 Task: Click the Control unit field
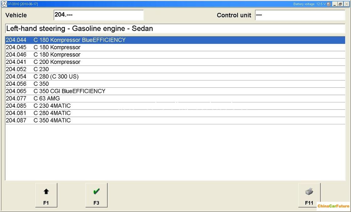[300, 15]
